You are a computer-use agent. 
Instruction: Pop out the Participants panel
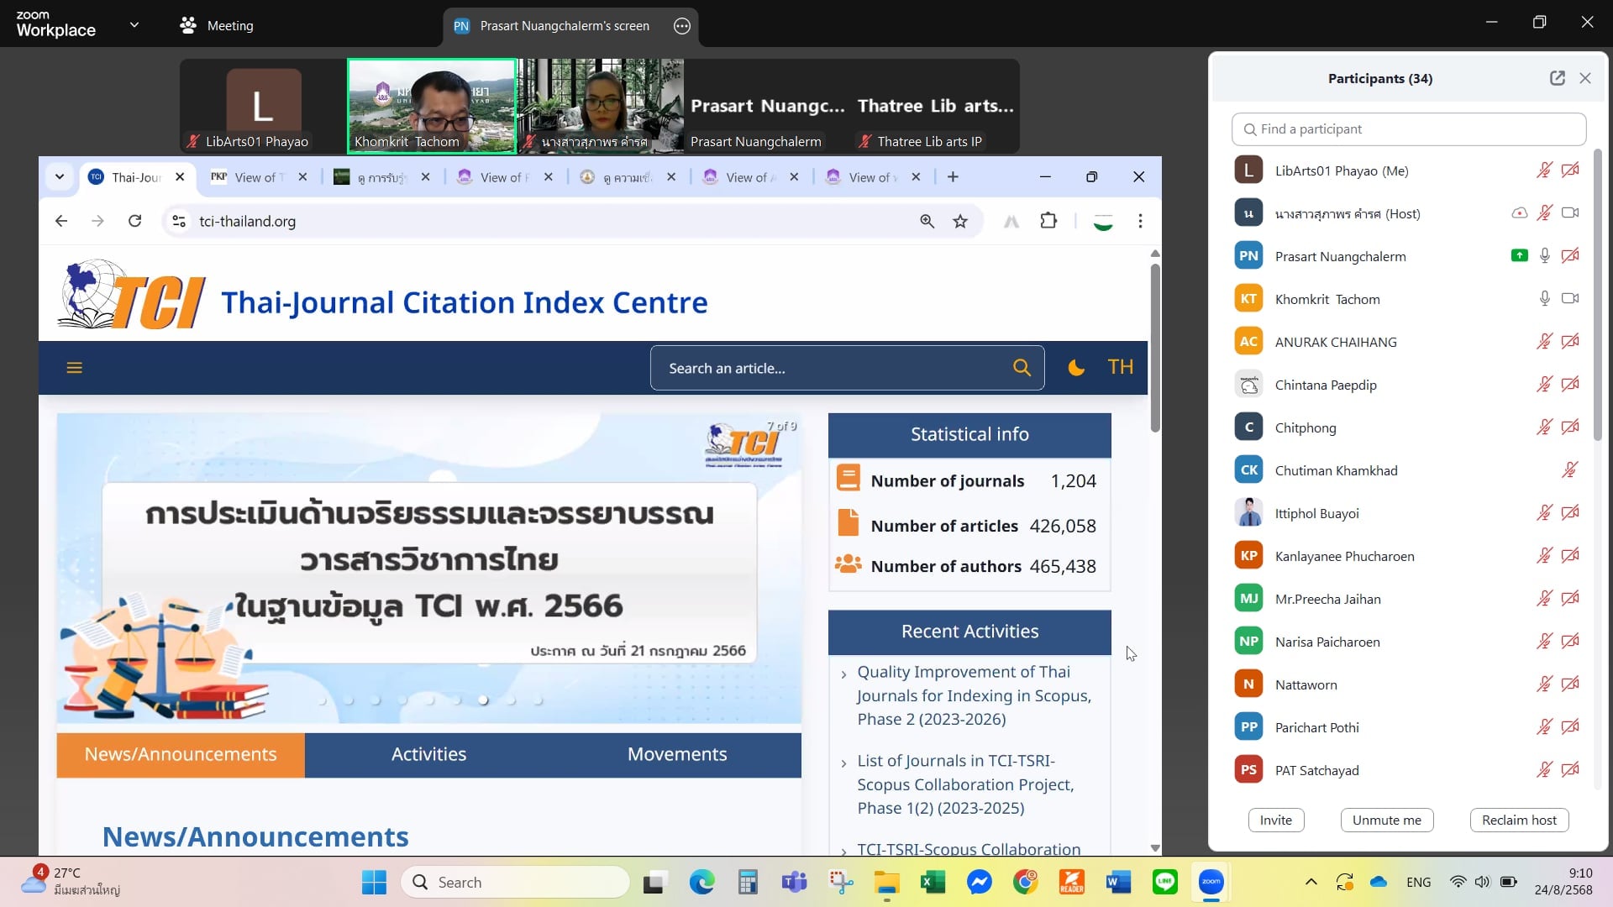(x=1557, y=78)
